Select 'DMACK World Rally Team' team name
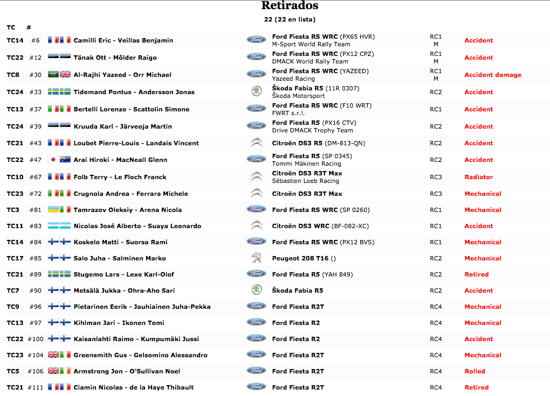 pos(310,61)
